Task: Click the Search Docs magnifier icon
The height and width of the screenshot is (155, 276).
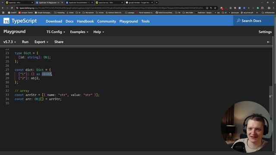Action: [x=238, y=21]
